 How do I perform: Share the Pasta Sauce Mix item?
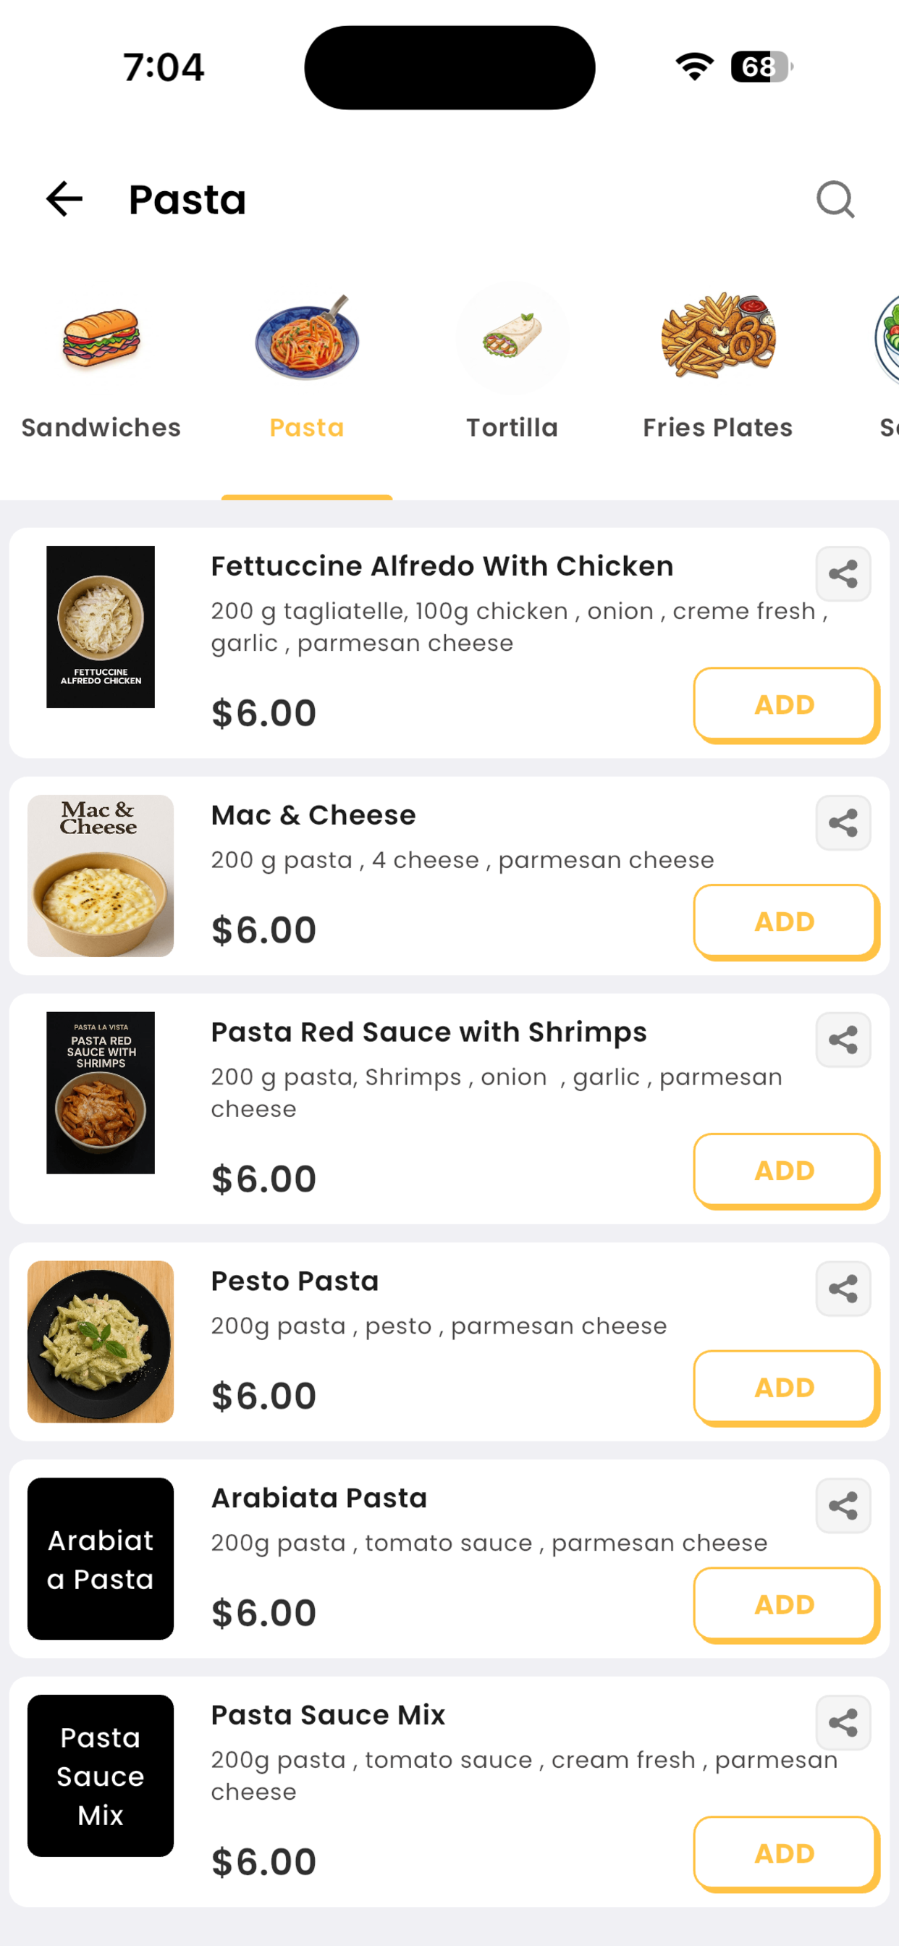coord(843,1723)
